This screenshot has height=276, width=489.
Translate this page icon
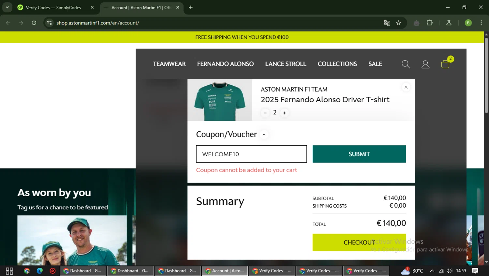point(387,23)
